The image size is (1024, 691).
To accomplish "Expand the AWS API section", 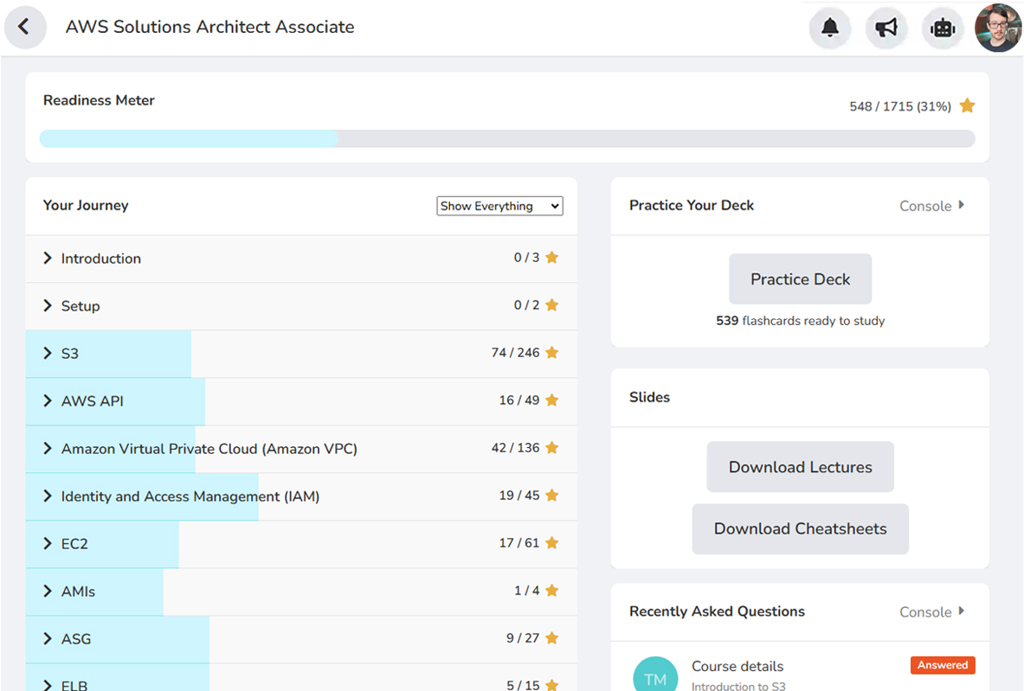I will (92, 401).
